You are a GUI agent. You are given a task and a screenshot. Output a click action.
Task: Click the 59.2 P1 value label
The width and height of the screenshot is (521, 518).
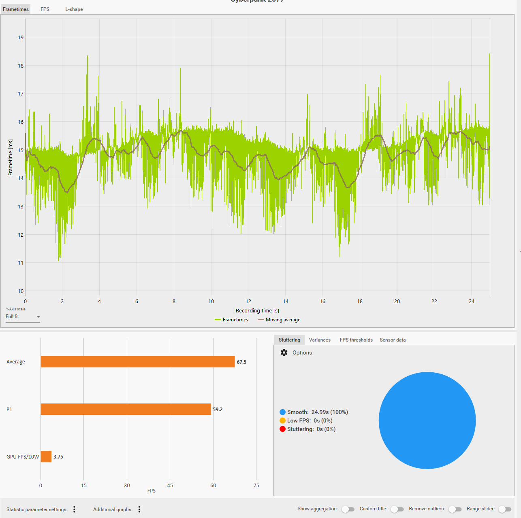[x=218, y=409]
